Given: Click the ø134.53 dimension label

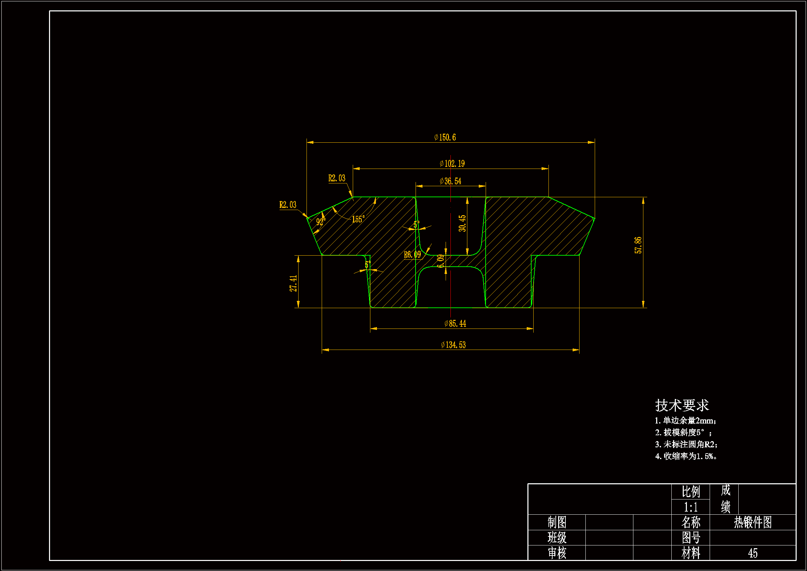Looking at the screenshot, I should [453, 345].
